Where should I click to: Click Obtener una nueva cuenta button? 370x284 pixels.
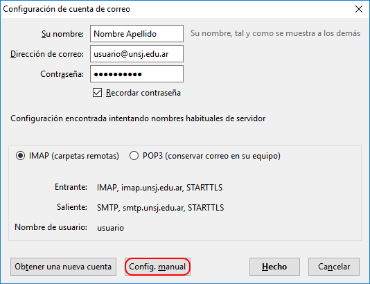(63, 267)
